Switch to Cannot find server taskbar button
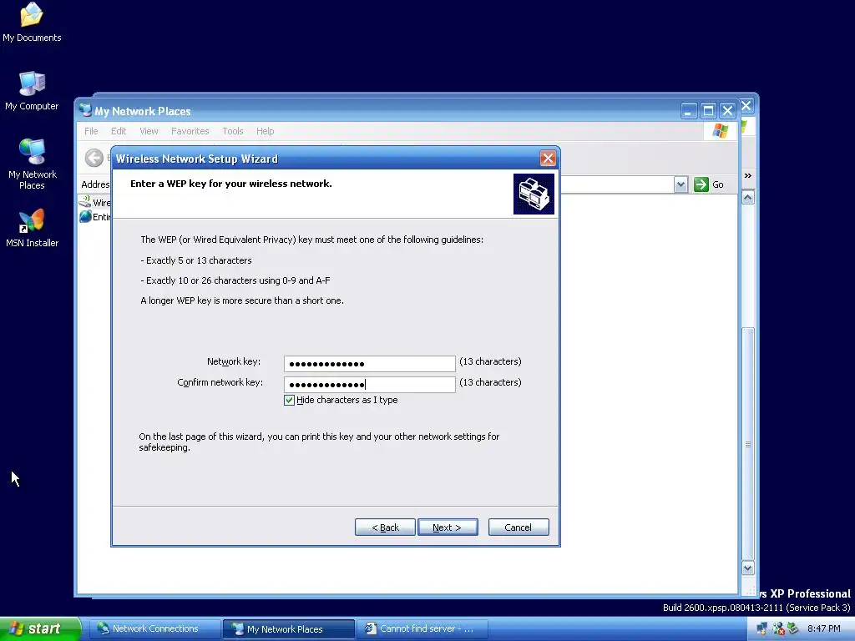Viewport: 855px width, 641px height. tap(422, 629)
